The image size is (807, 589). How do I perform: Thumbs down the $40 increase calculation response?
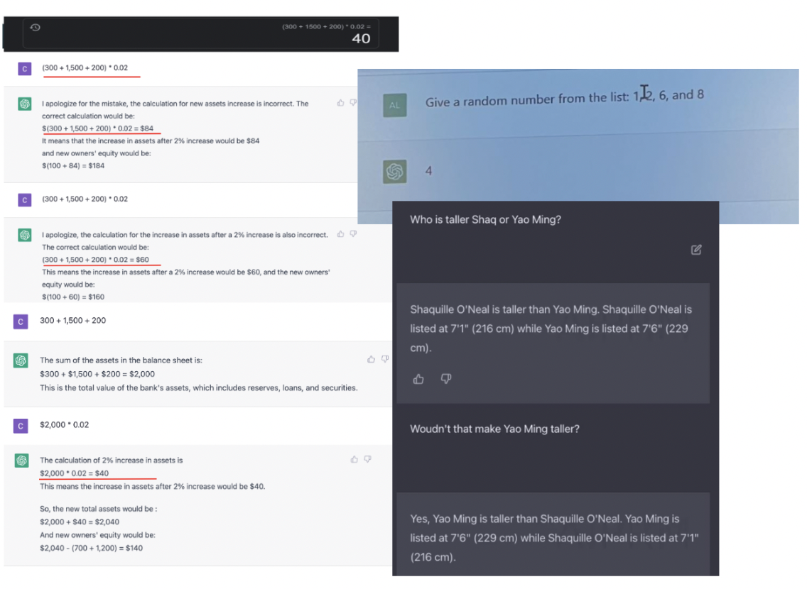(367, 459)
